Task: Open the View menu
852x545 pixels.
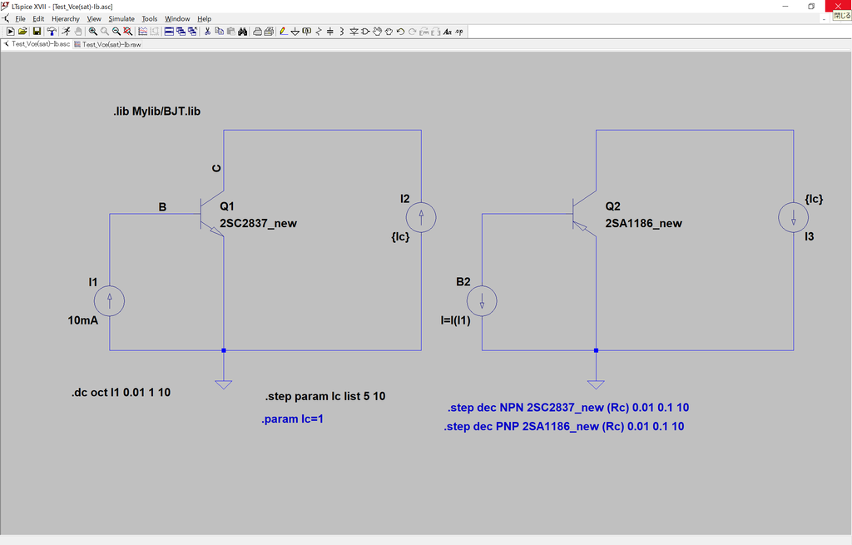Action: (94, 18)
